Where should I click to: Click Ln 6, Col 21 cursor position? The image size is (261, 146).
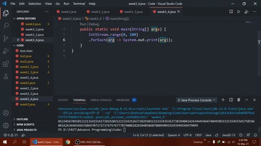[x=148, y=135]
